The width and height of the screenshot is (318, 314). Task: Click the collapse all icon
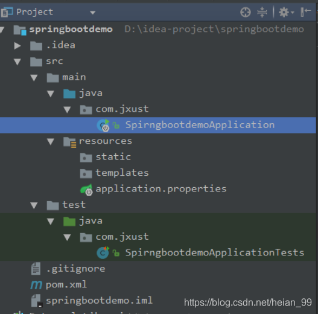point(262,12)
